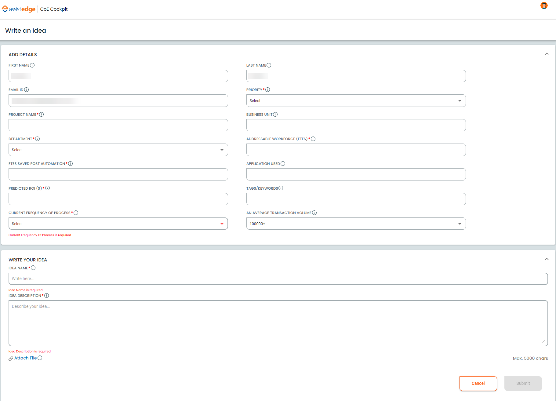The width and height of the screenshot is (556, 401).
Task: Show info tooltip for Idea Description
Action: (x=47, y=296)
